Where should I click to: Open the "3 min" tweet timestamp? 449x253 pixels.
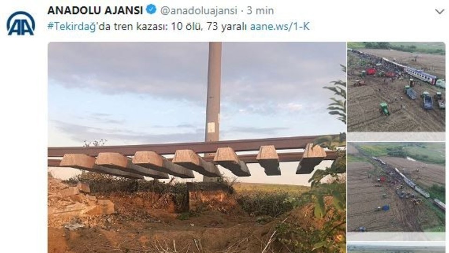click(x=260, y=11)
